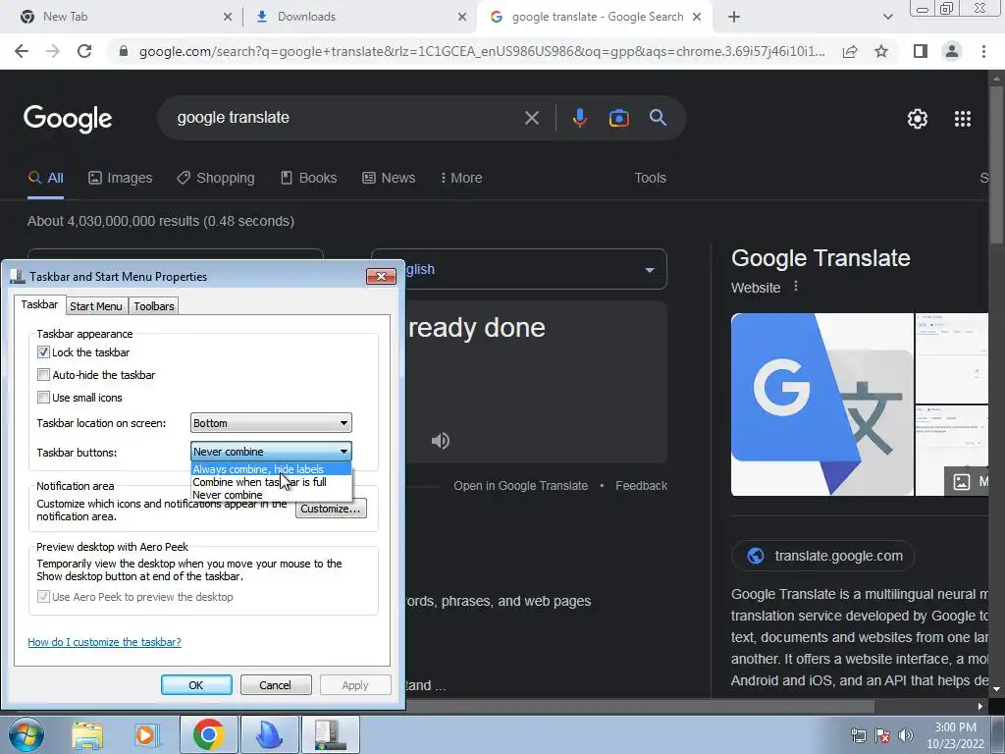Click the Customize... notification button

331,509
